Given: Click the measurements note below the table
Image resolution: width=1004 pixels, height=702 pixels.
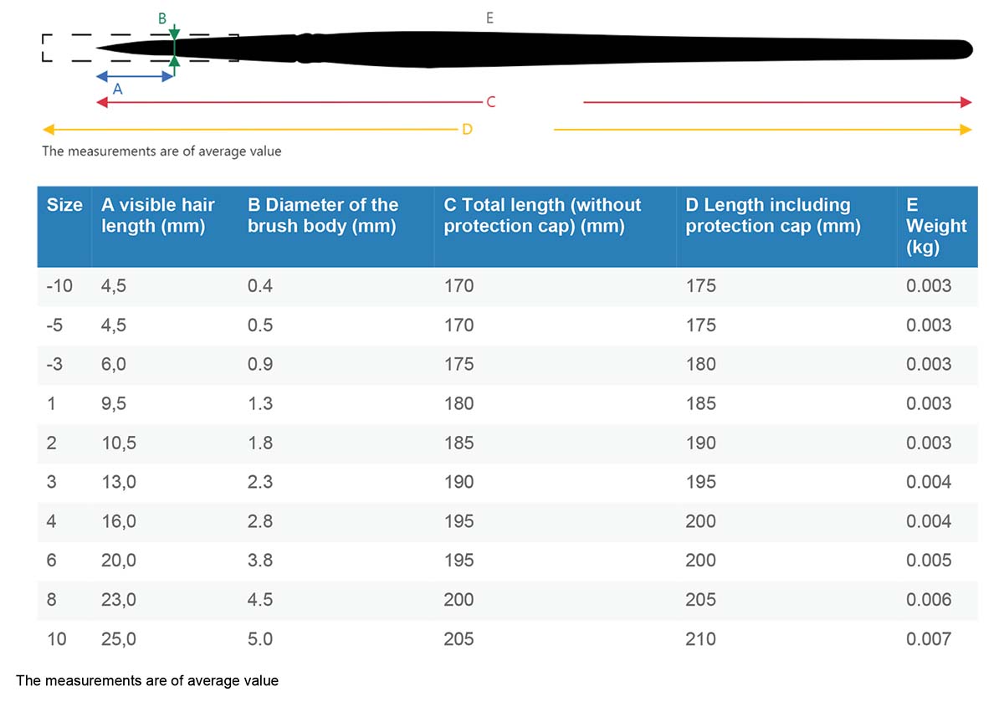Looking at the screenshot, I should (x=147, y=680).
